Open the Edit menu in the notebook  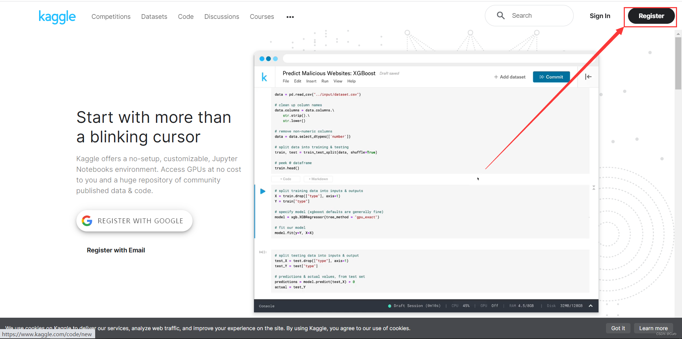click(x=298, y=81)
